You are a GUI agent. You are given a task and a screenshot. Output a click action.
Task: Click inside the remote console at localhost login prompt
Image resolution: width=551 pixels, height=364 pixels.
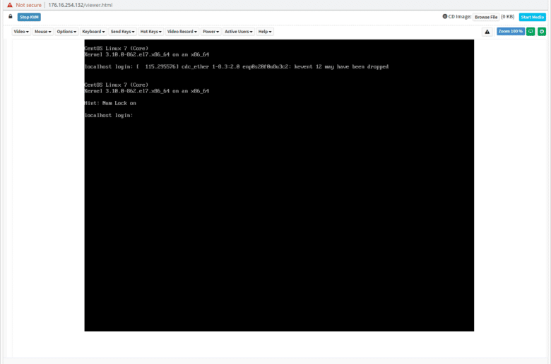tap(109, 115)
